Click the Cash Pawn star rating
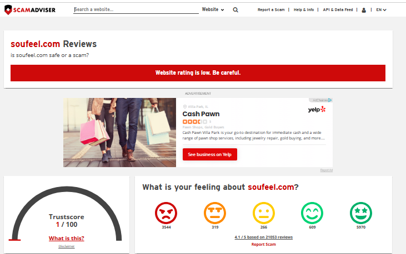 pyautogui.click(x=195, y=122)
